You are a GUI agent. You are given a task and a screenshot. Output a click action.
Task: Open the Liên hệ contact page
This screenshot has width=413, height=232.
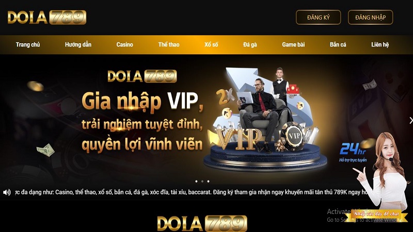click(x=380, y=44)
